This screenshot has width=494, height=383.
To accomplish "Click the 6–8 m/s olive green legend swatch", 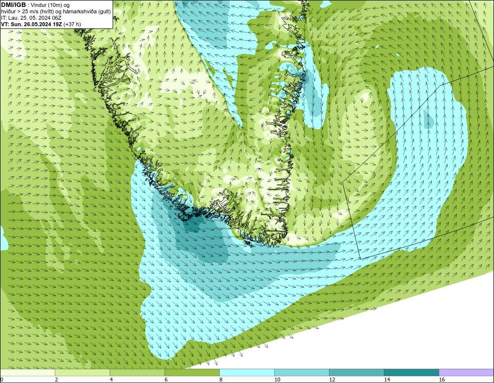I will pyautogui.click(x=192, y=372).
